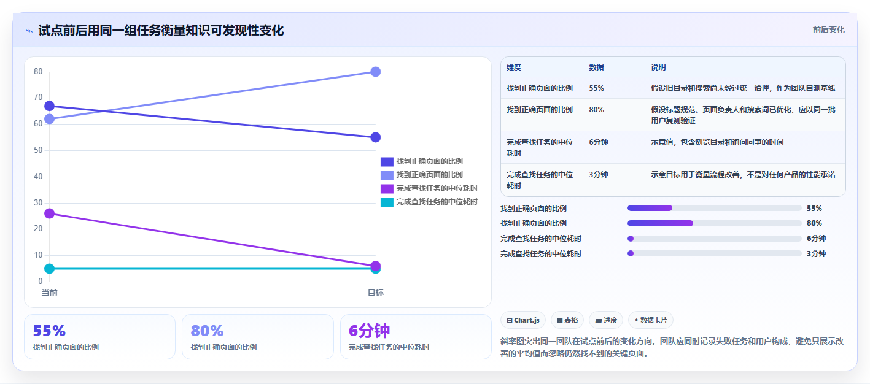870x384 pixels.
Task: Click the 目标 x-axis label
Action: point(376,293)
